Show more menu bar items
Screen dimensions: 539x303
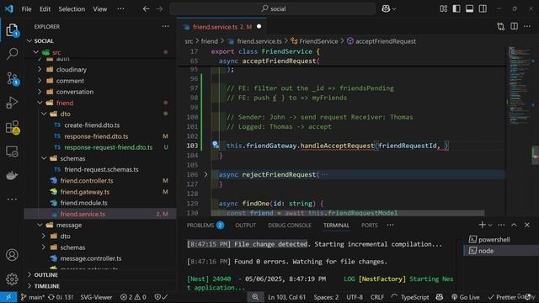[x=120, y=9]
